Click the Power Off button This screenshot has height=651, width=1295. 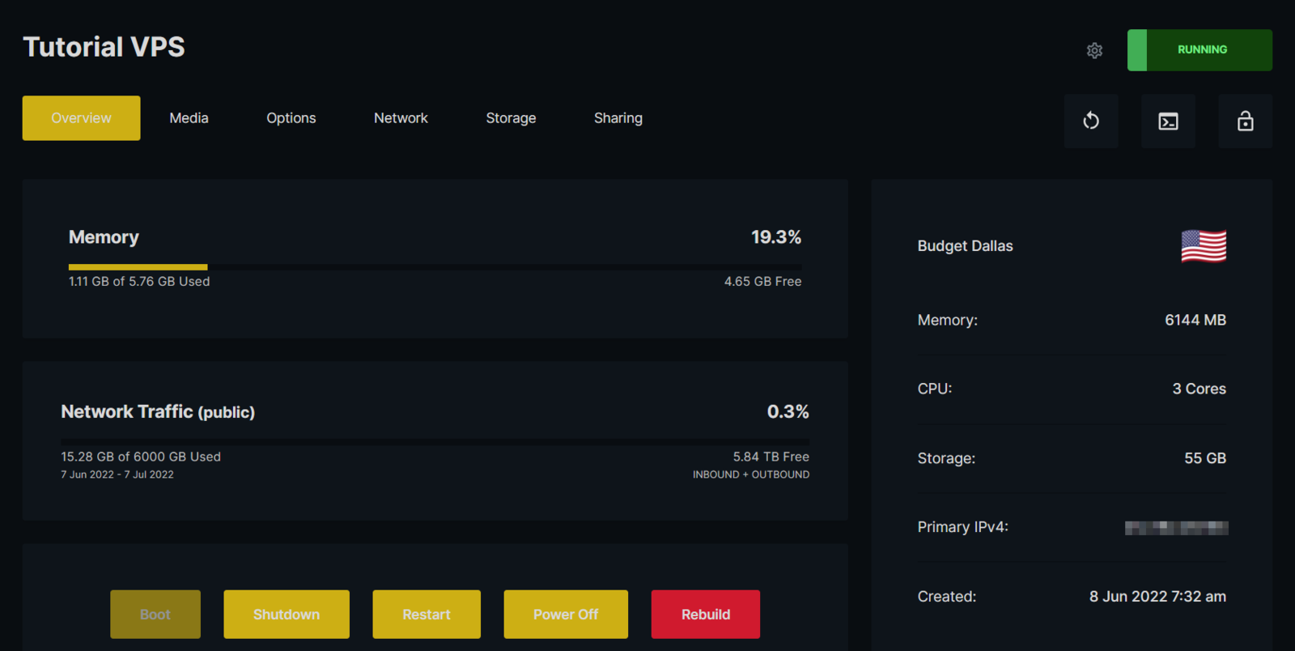(566, 615)
